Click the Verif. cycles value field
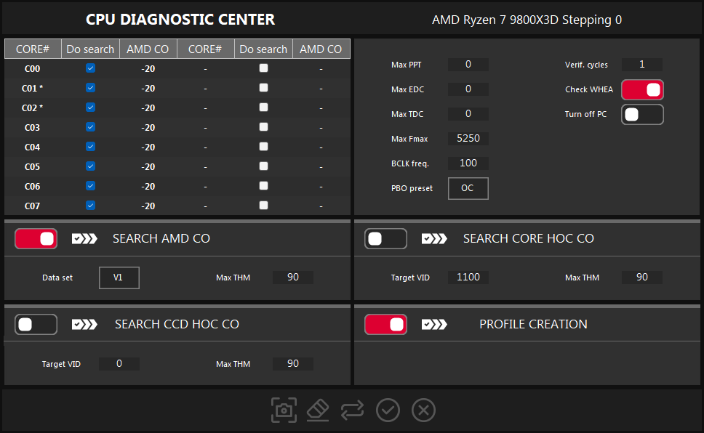This screenshot has height=433, width=704. (x=641, y=65)
